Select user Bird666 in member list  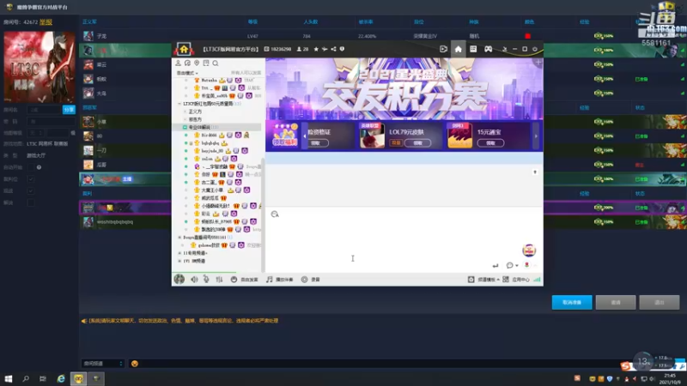point(209,136)
